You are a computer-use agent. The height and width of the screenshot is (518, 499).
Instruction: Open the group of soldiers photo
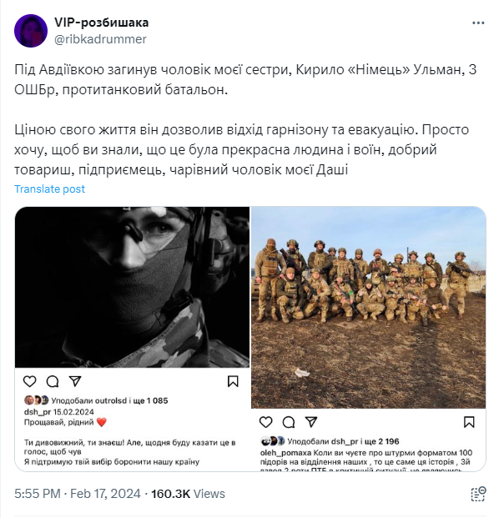coord(369,308)
